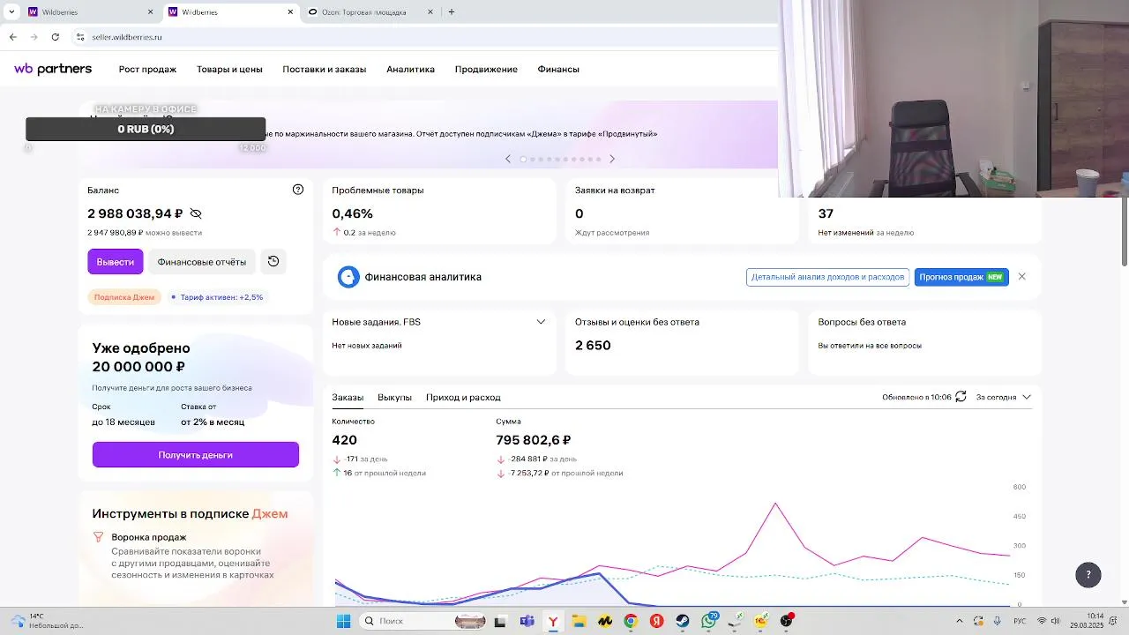Switch to the Приход и расход tab
This screenshot has height=635, width=1129.
(463, 397)
